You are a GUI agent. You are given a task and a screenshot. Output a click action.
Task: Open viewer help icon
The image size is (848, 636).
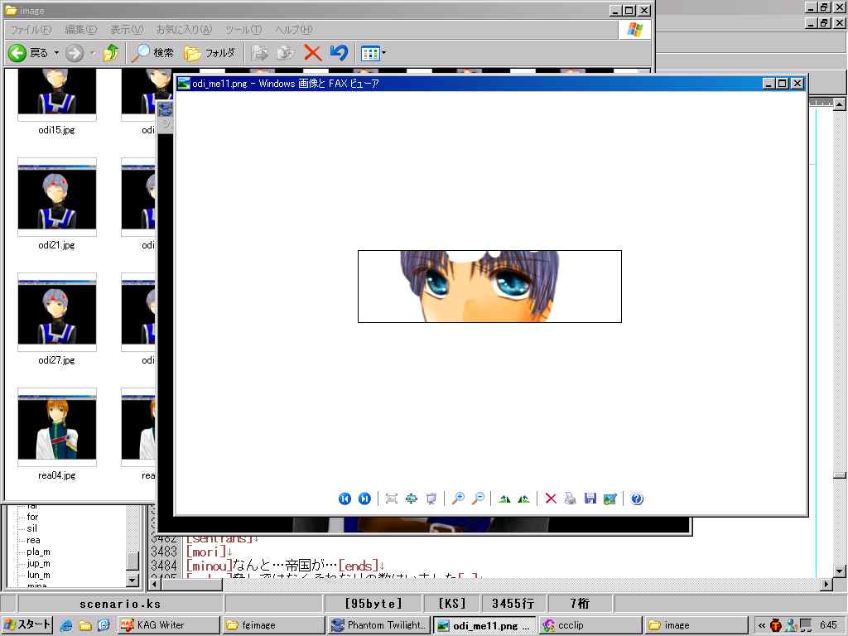pyautogui.click(x=637, y=499)
